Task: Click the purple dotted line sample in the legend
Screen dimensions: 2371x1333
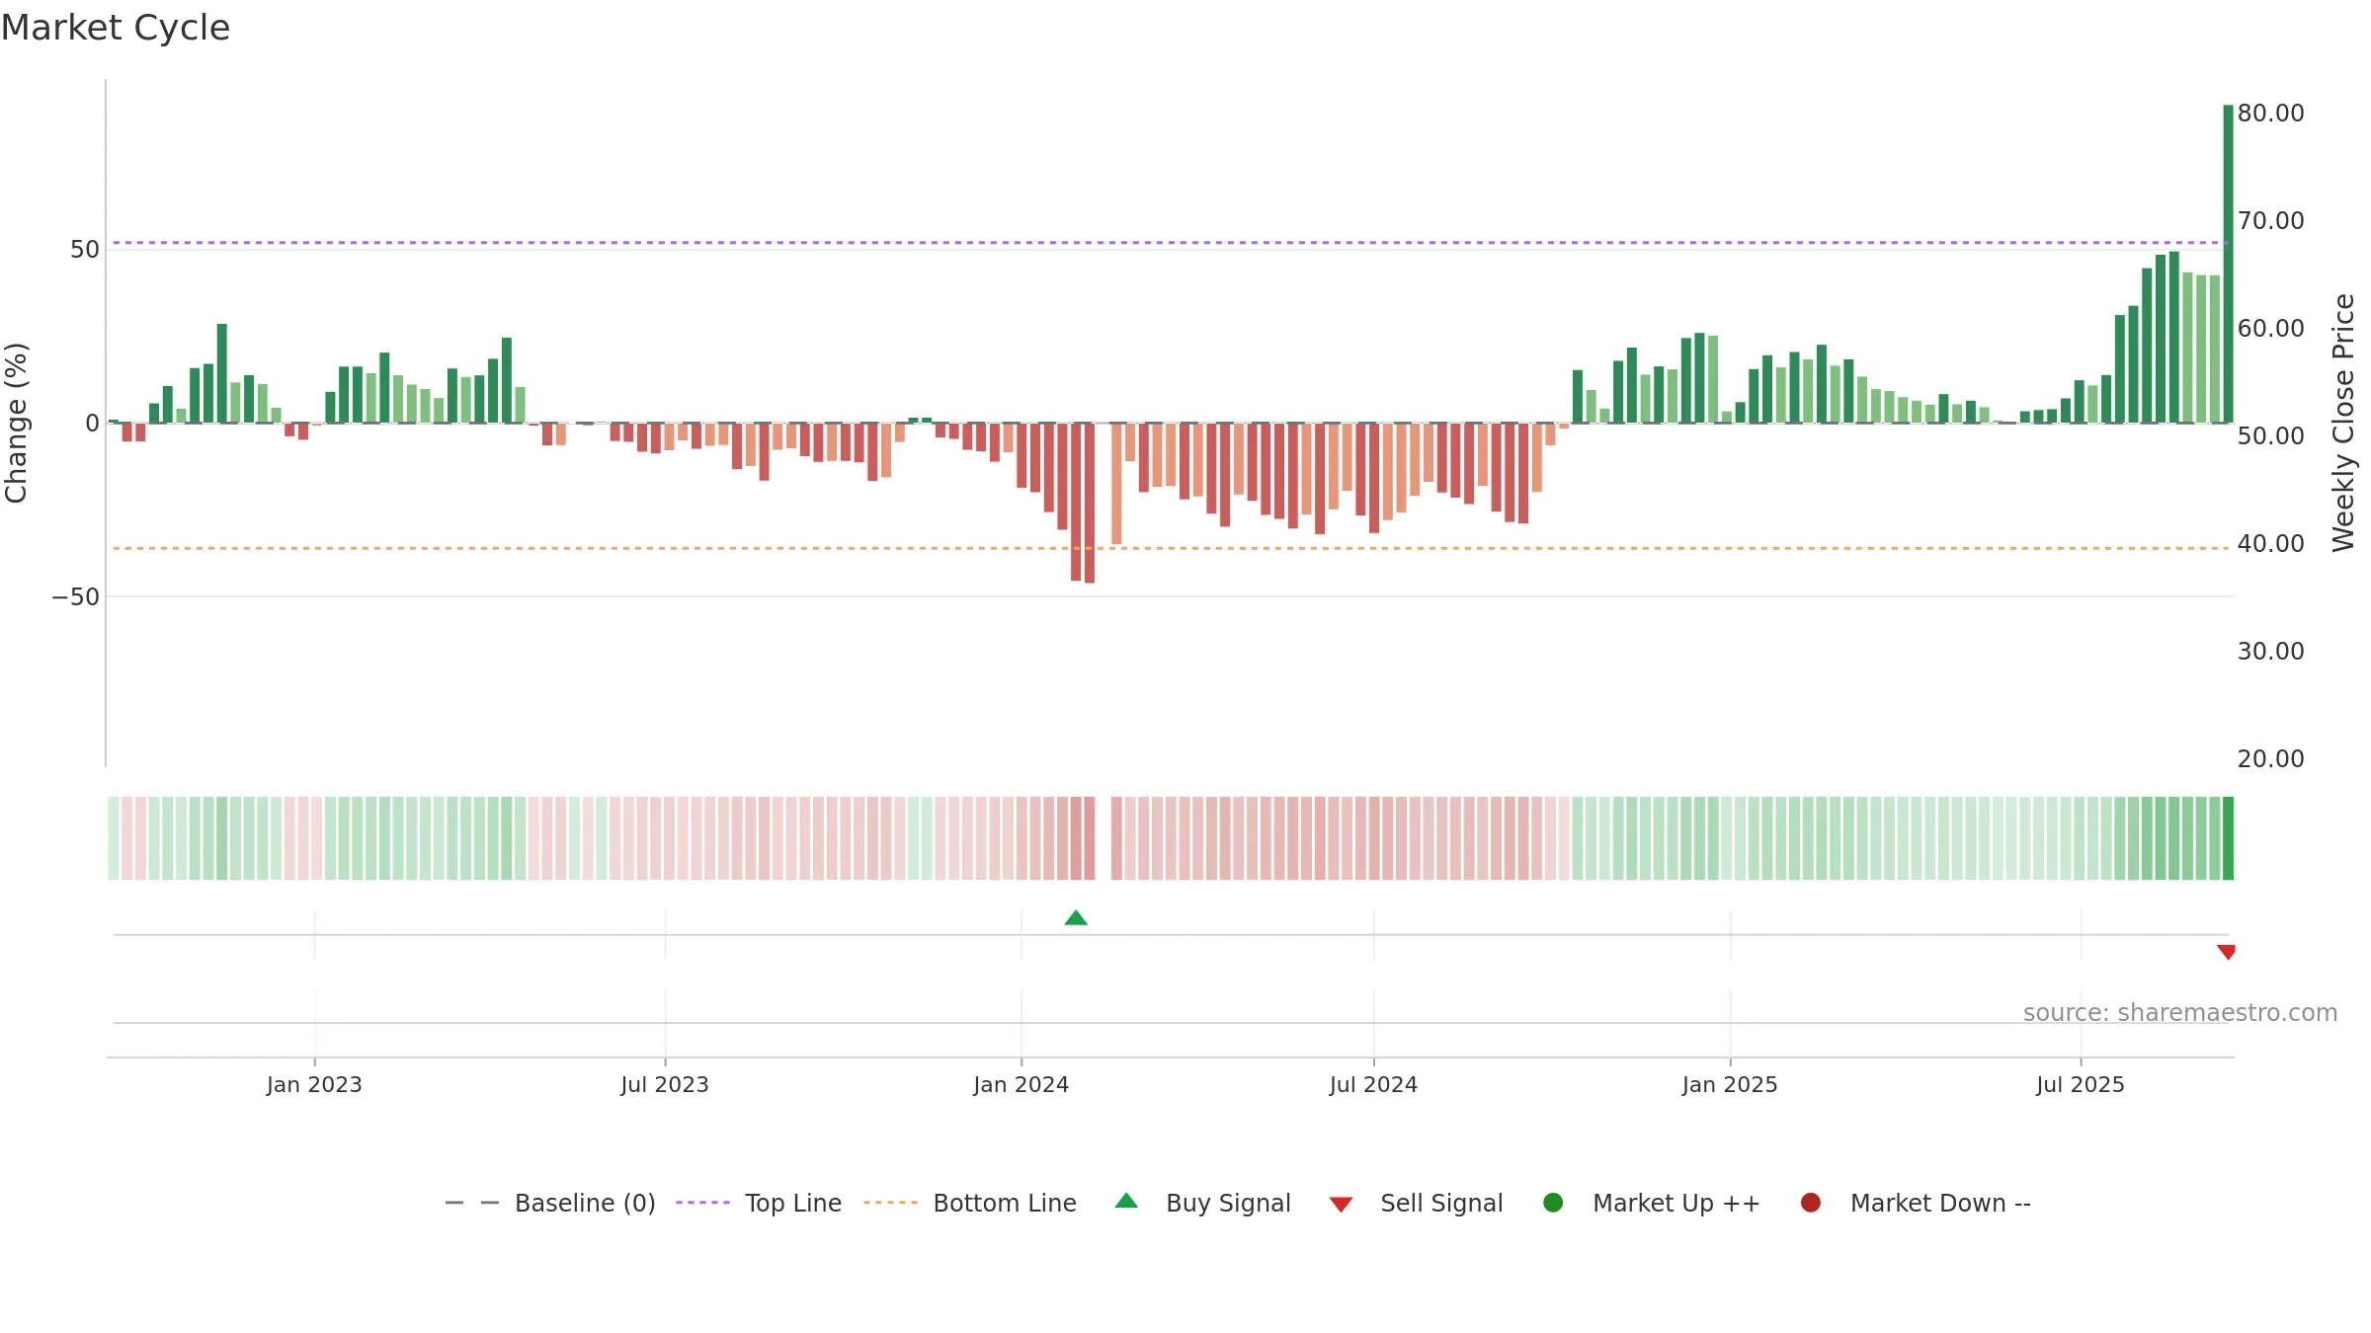Action: [x=702, y=1203]
